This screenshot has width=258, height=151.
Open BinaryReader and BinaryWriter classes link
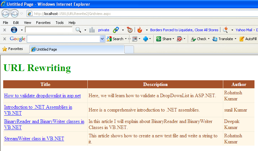point(44,124)
